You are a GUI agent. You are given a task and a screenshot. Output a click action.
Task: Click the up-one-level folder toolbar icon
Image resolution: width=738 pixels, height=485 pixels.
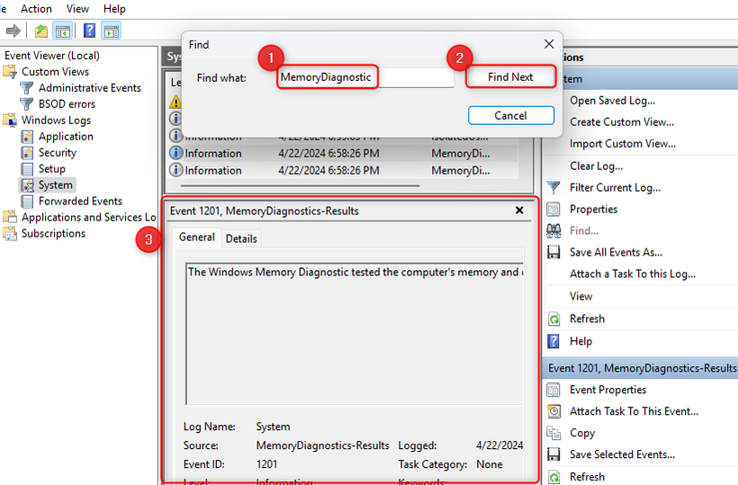coord(41,31)
